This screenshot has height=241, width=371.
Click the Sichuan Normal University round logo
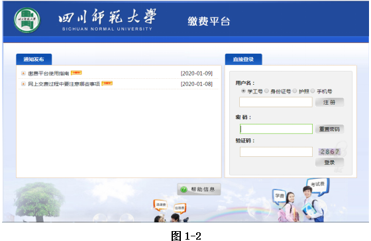pos(27,20)
